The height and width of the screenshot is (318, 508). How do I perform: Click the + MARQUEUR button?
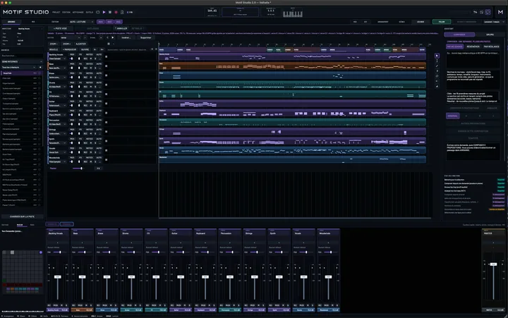tap(69, 49)
